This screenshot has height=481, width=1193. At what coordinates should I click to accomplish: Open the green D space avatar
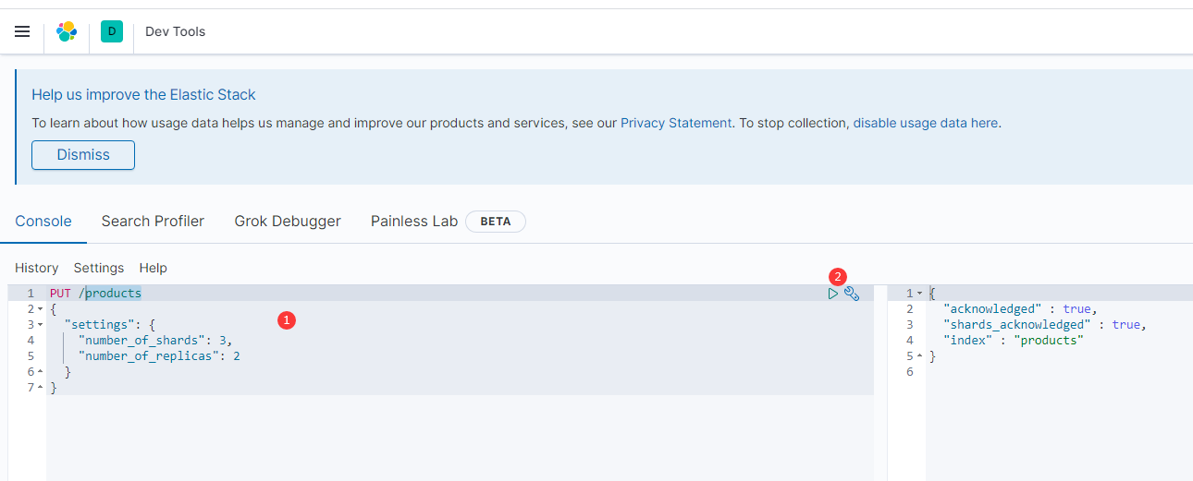112,31
